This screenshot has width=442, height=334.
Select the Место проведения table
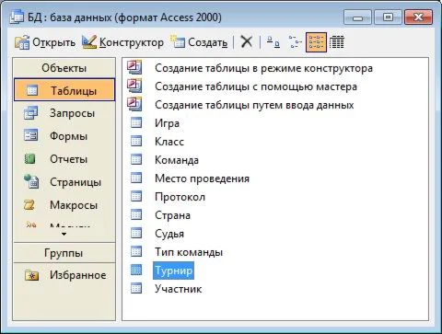pos(202,179)
